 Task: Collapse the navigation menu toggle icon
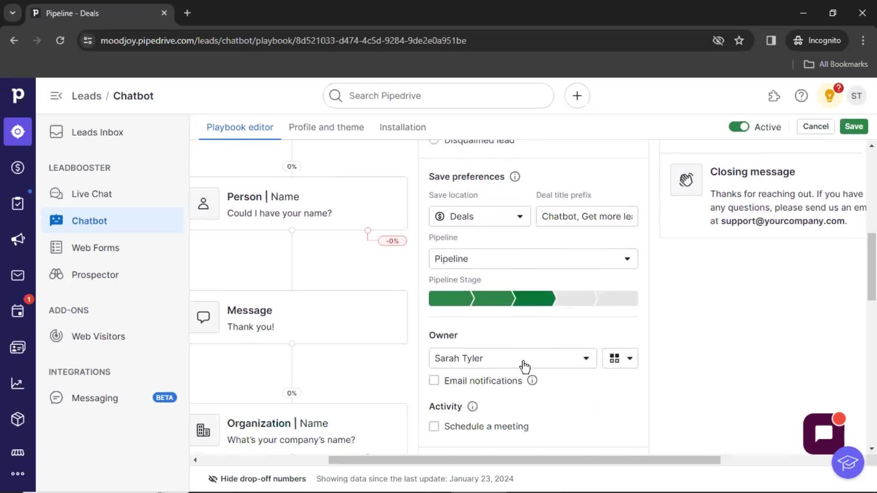56,96
